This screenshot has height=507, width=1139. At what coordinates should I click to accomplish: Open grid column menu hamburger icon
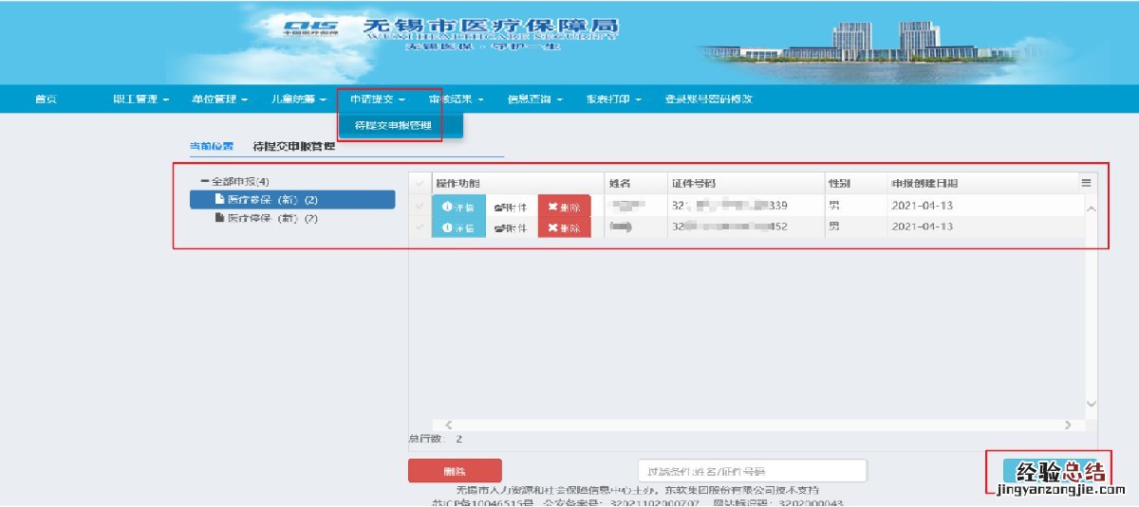[x=1087, y=182]
